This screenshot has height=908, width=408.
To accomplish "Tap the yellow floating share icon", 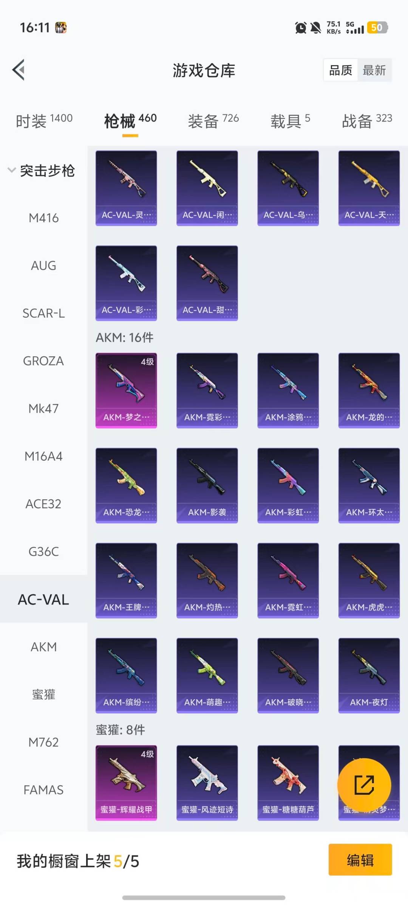I will coord(364,785).
